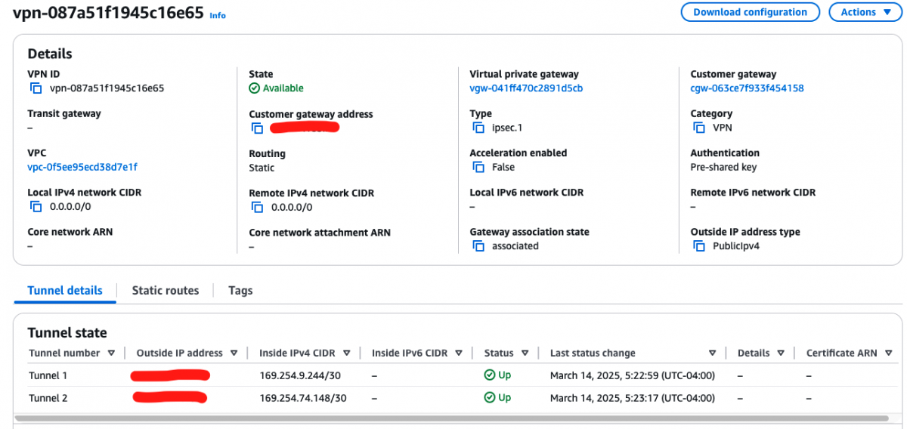Copy the customer gateway address

257,128
